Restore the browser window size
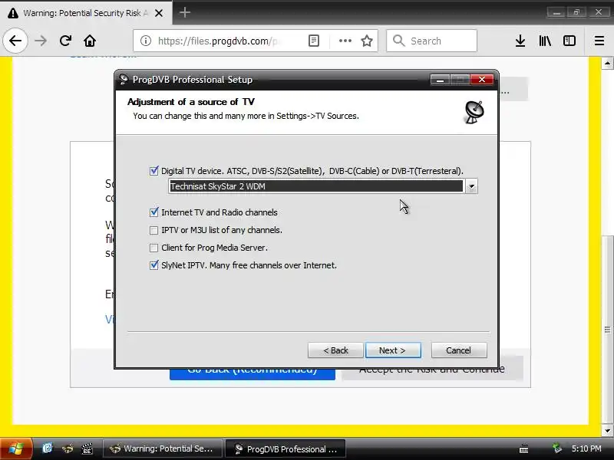 576,12
